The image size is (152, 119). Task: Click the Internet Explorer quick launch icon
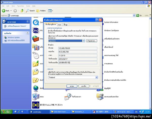[x=19, y=112]
